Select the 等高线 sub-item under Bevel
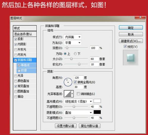 (x=26, y=65)
